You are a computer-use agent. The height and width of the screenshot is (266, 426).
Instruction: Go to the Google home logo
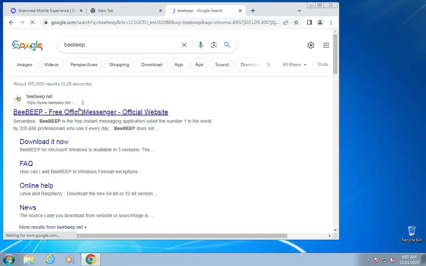click(27, 45)
